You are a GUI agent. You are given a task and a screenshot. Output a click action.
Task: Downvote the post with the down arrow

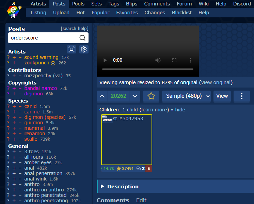click(x=135, y=96)
